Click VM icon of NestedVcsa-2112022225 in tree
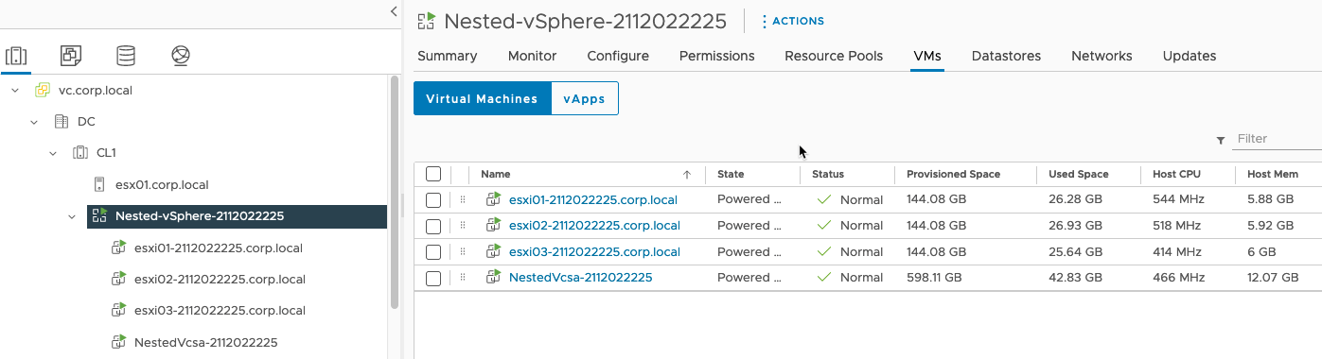 (x=118, y=342)
